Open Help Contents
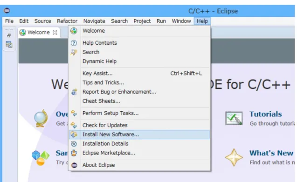Image resolution: width=297 pixels, height=182 pixels. [x=140, y=43]
